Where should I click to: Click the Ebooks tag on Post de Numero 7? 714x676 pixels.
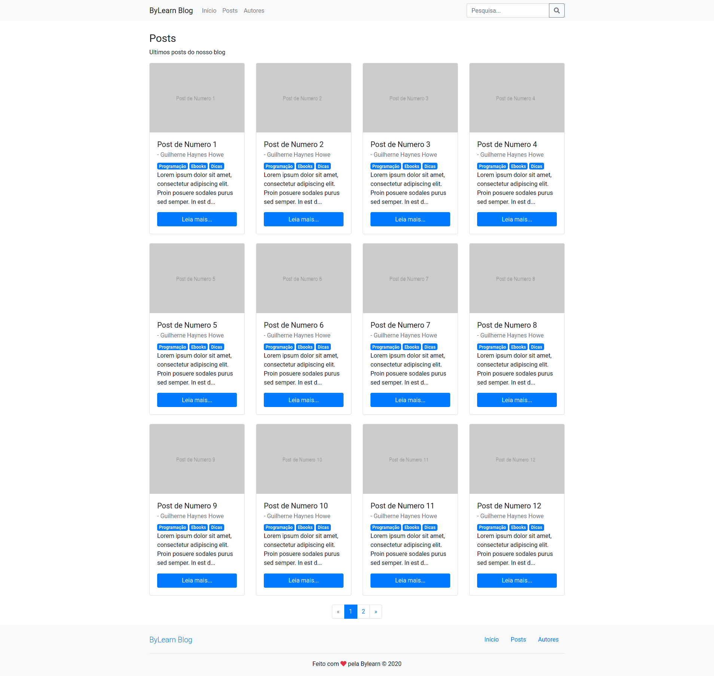click(x=412, y=347)
